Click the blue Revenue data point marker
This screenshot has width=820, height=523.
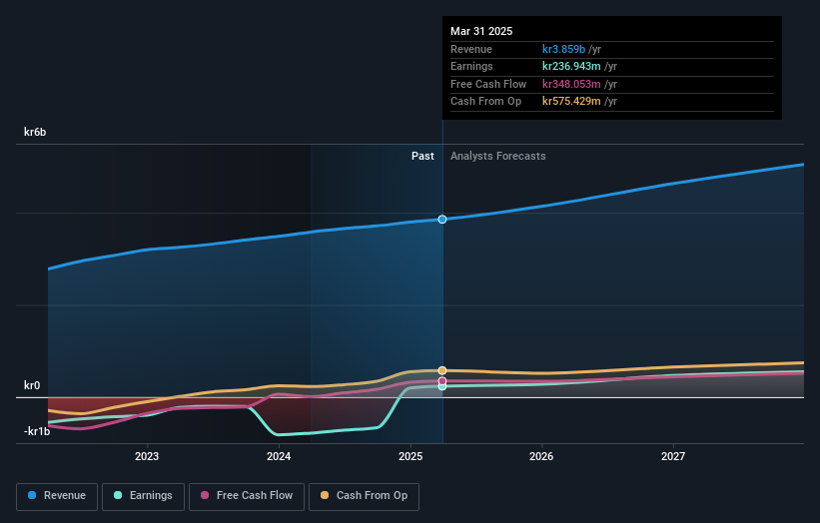(x=442, y=220)
